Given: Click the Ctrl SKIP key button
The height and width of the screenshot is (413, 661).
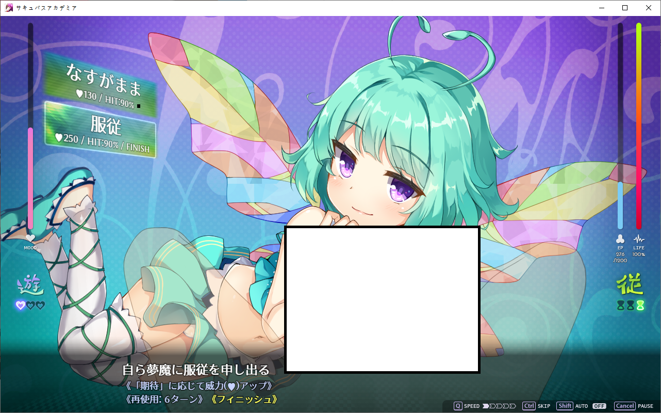Looking at the screenshot, I should [x=528, y=406].
